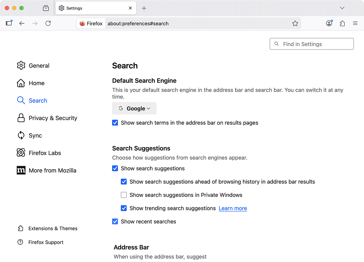364x262 pixels.
Task: Click the More from Mozilla icon
Action: point(21,170)
